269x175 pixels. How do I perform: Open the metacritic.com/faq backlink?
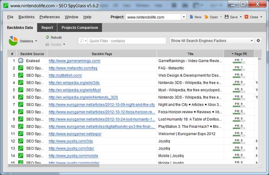coord(73,68)
